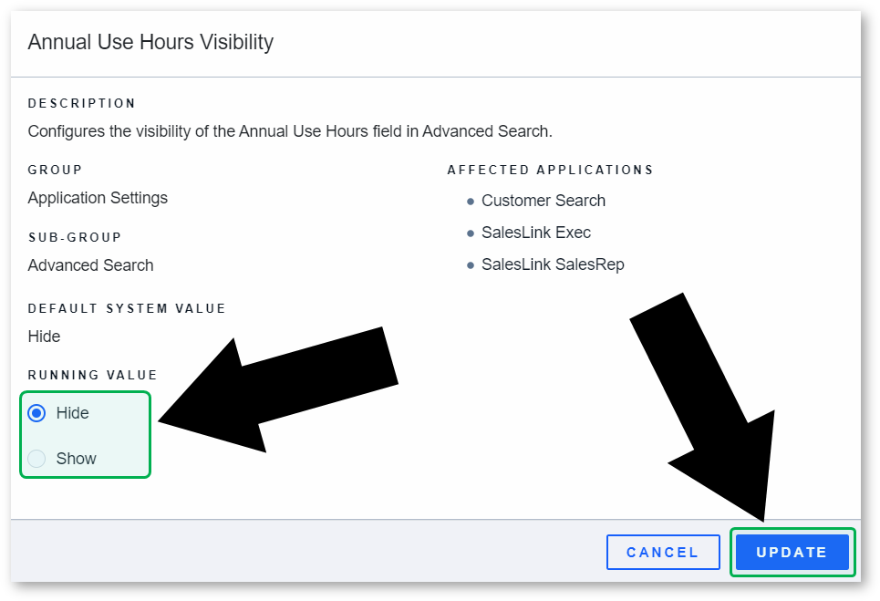Click the bullet icon beside SalesLink Exec

point(471,233)
